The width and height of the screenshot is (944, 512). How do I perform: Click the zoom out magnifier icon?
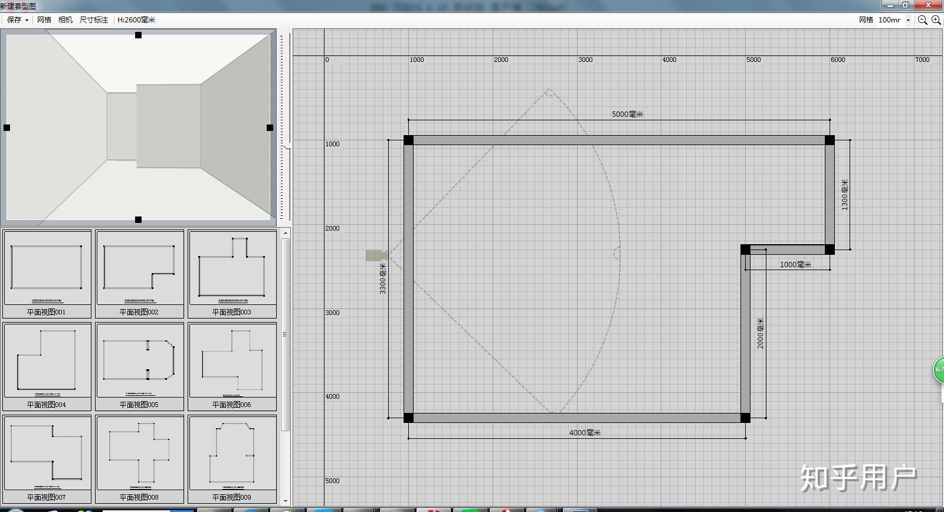[923, 19]
